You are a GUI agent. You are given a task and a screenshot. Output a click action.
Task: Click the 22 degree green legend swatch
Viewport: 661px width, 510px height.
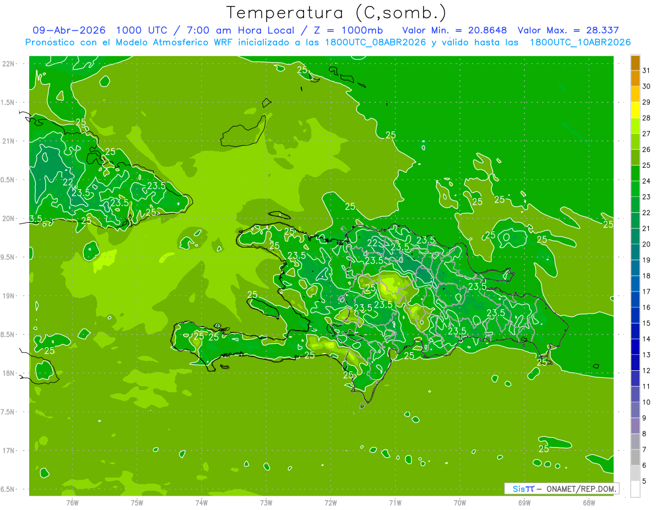tap(635, 205)
